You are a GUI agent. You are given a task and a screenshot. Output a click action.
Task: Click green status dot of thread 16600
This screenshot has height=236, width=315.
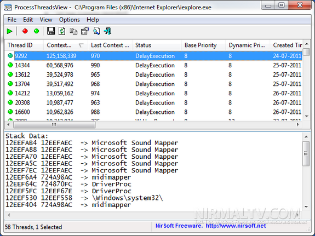tap(10, 112)
